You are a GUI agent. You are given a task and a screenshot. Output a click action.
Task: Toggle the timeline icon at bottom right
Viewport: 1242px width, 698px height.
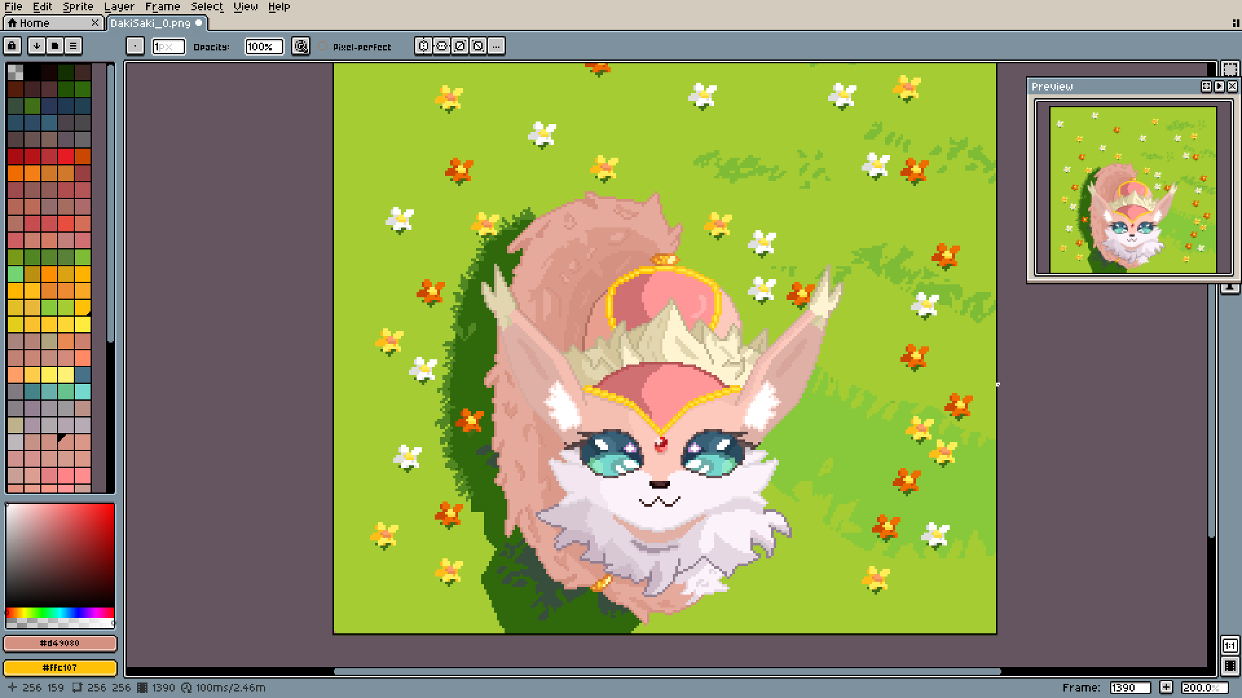(x=1230, y=666)
